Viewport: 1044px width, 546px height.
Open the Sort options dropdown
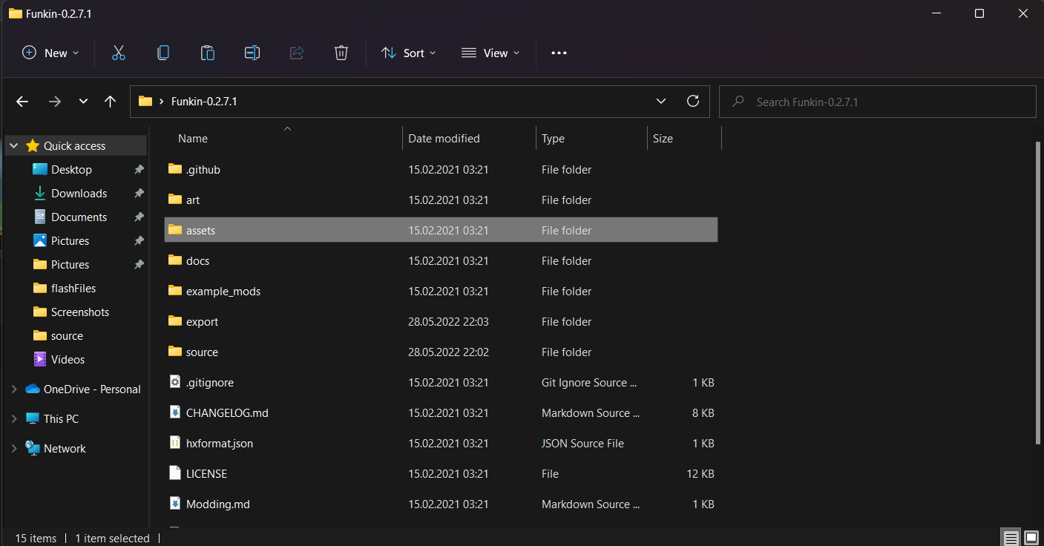click(408, 53)
